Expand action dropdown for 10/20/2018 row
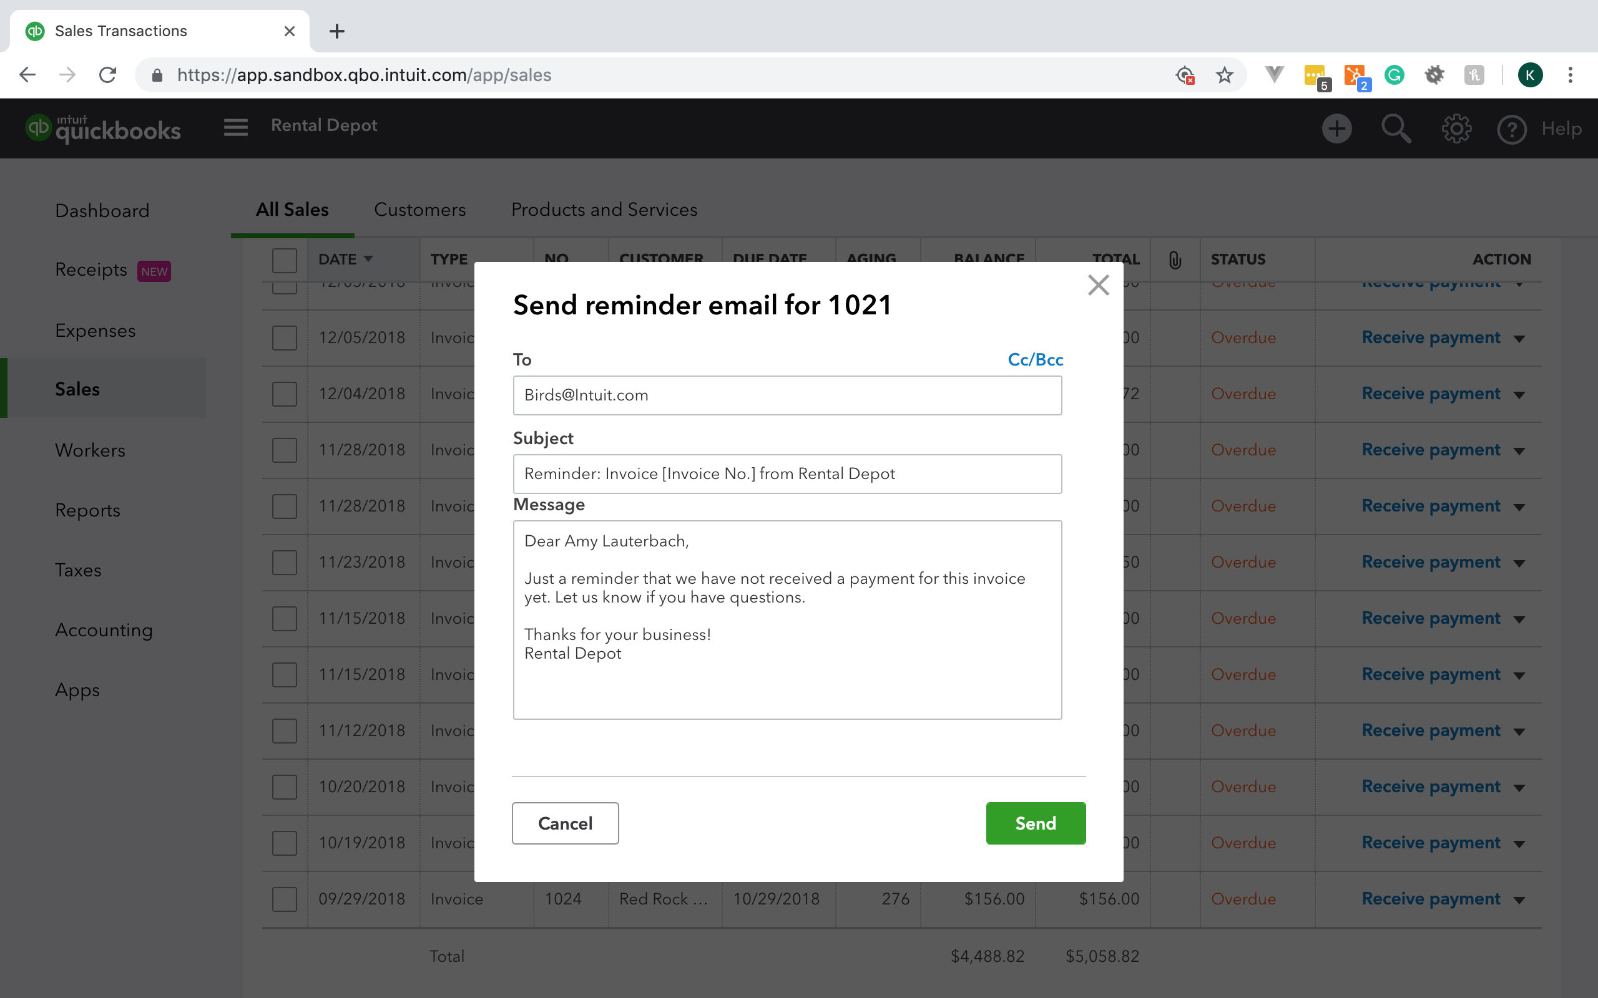Viewport: 1598px width, 998px height. (1519, 787)
